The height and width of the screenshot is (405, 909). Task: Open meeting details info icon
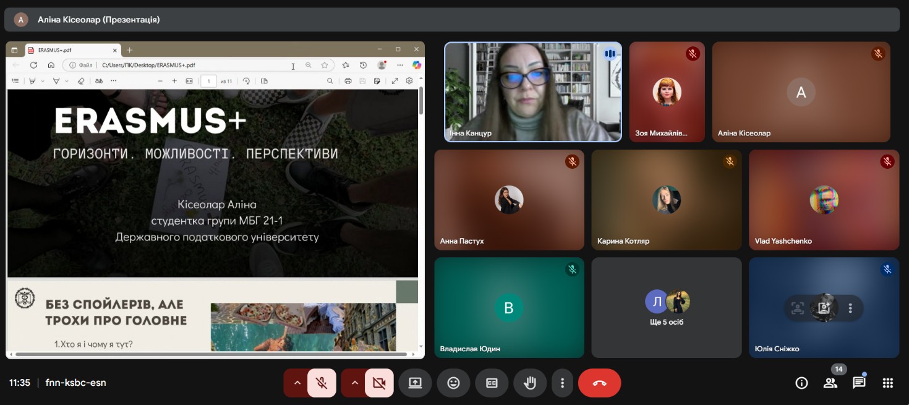[801, 383]
